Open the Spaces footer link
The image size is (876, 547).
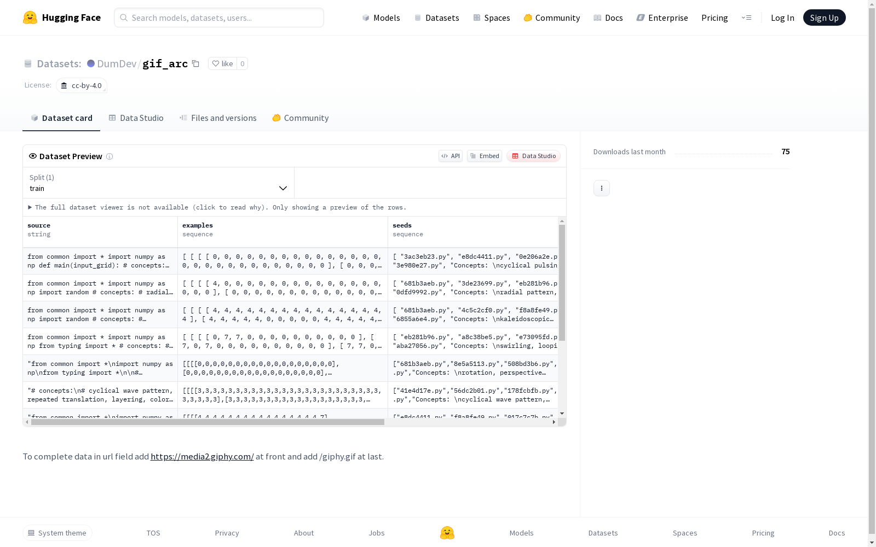685,533
